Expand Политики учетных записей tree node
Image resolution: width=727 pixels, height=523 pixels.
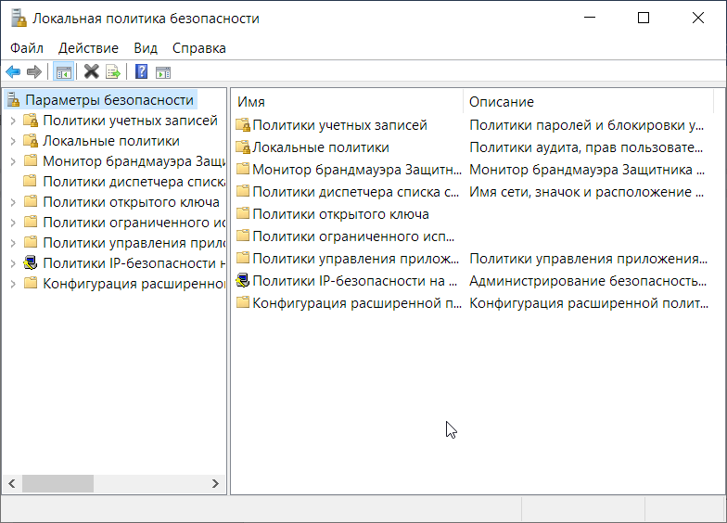point(13,121)
